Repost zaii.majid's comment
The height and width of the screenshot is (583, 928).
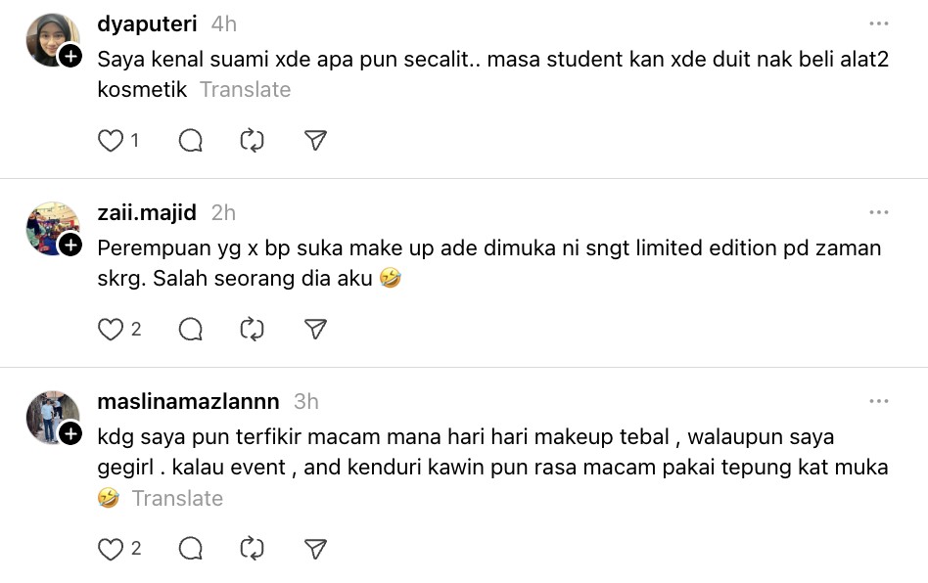point(253,330)
